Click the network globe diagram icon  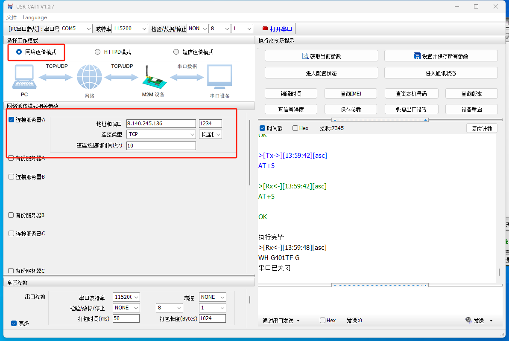pyautogui.click(x=89, y=77)
